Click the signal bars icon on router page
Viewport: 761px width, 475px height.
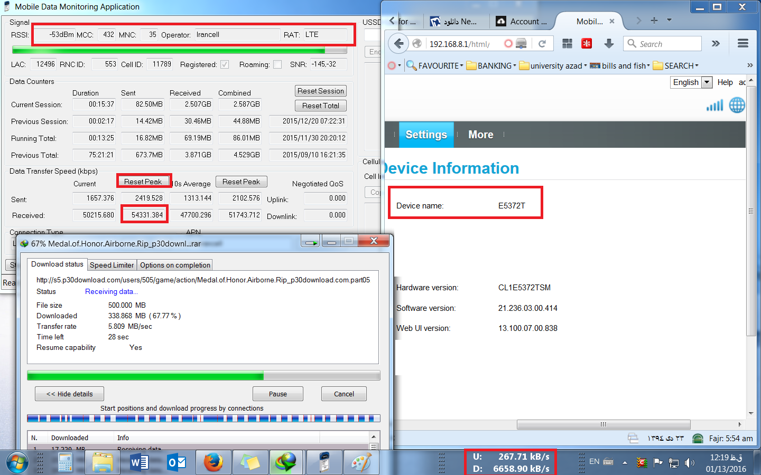click(714, 105)
